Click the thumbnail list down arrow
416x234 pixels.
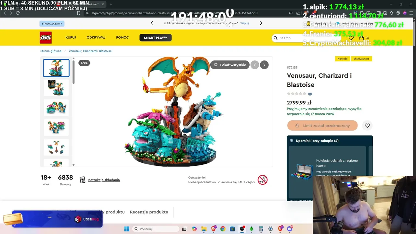coord(73,165)
